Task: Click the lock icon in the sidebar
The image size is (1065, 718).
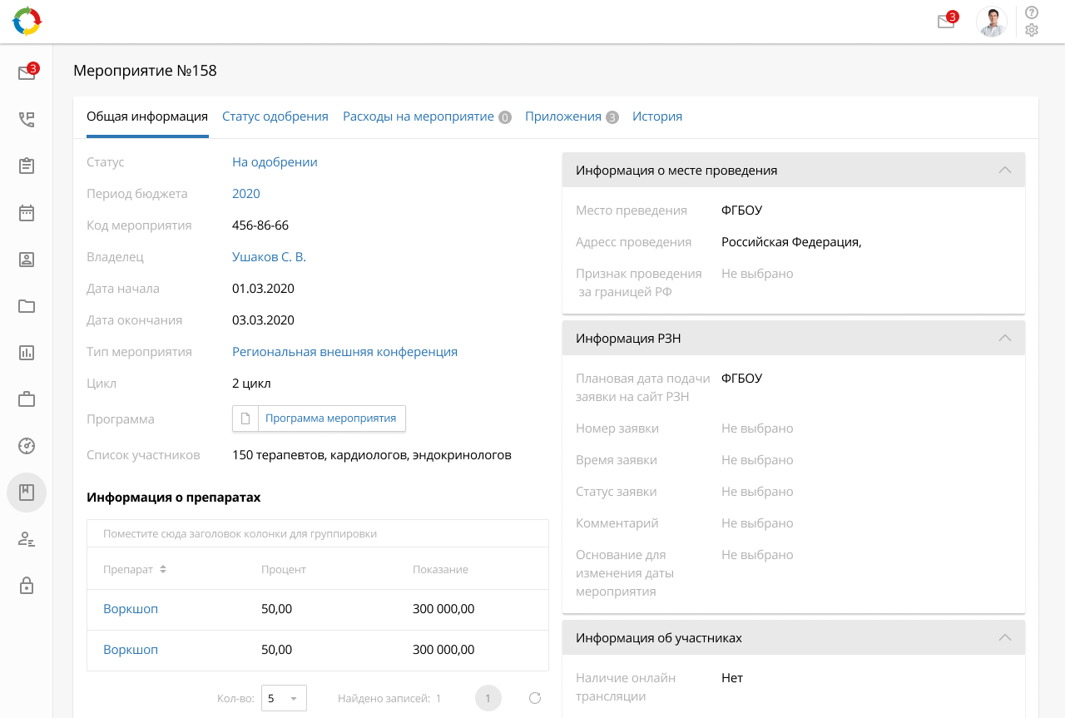Action: [27, 586]
